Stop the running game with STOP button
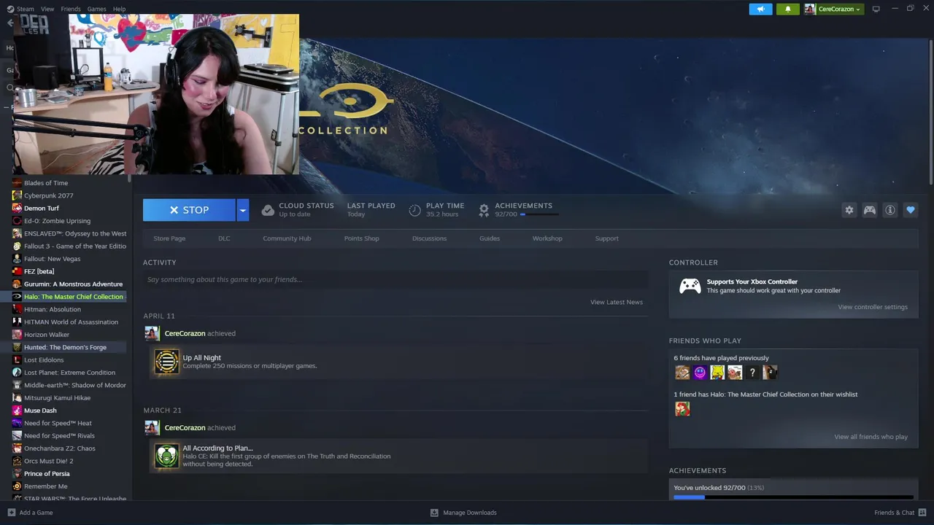The width and height of the screenshot is (934, 525). (x=189, y=210)
